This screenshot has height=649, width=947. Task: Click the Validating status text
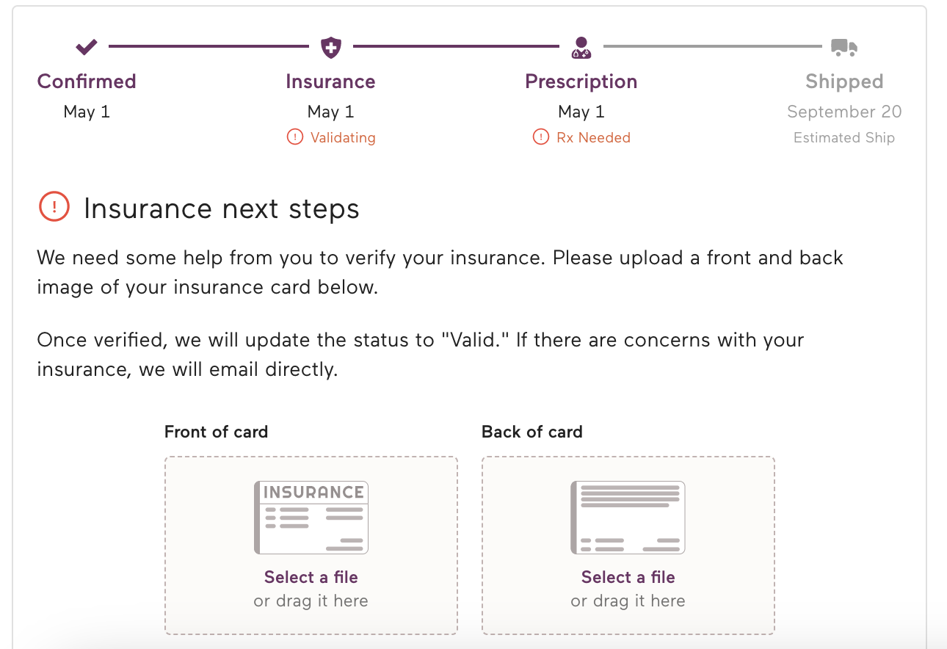click(343, 137)
